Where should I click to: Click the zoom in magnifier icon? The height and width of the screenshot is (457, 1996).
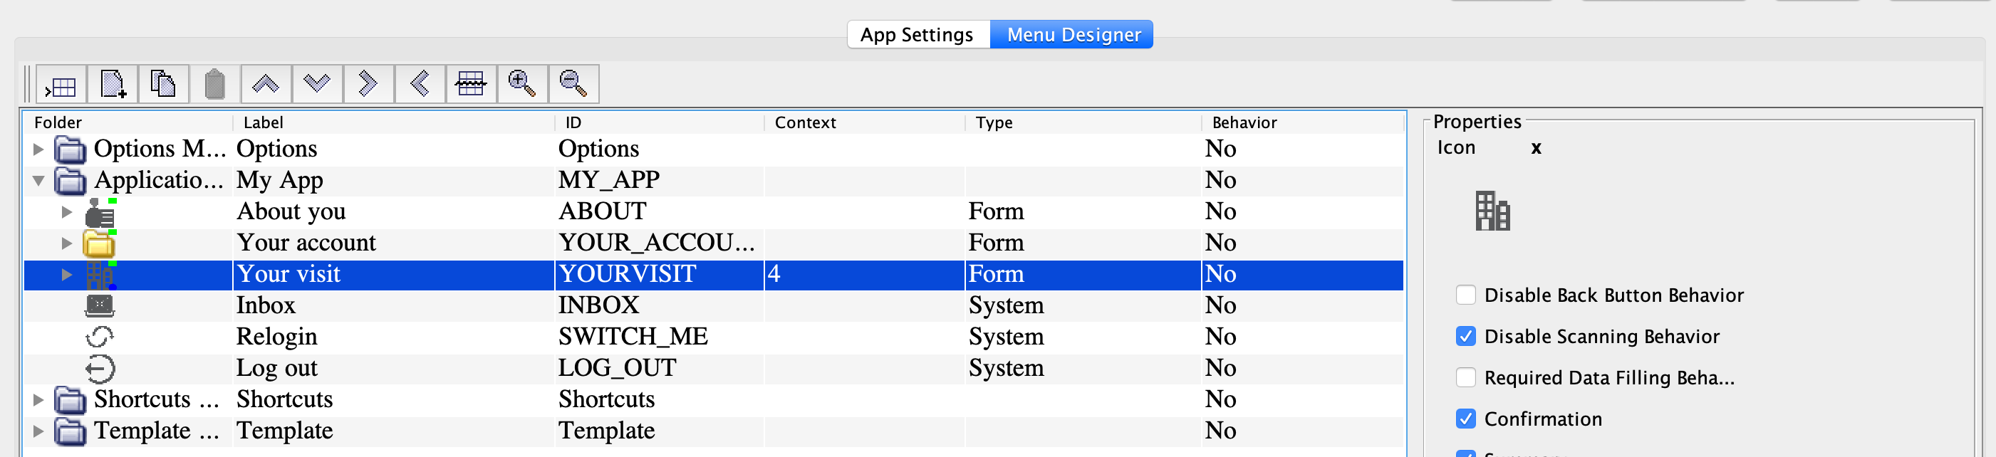(x=521, y=85)
